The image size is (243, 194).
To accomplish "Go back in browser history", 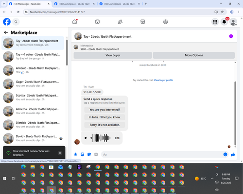I will [x=4, y=12].
